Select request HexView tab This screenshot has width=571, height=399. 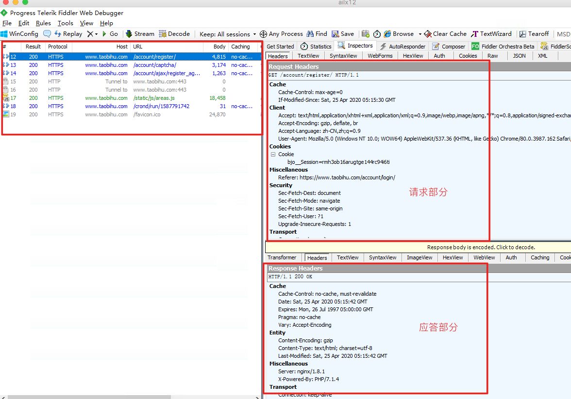click(x=413, y=56)
